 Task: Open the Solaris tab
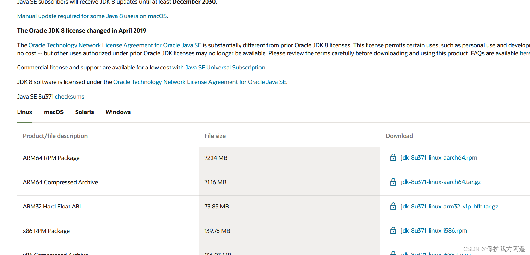(x=84, y=112)
